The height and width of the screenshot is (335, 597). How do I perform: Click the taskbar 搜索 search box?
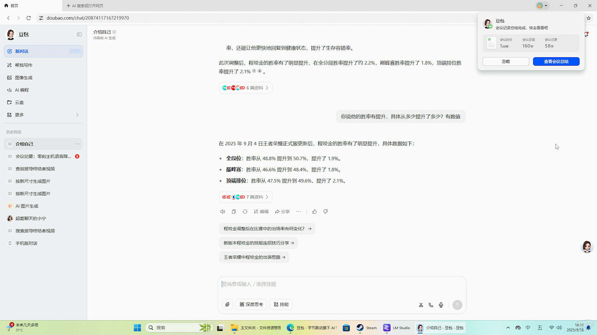pos(179,328)
